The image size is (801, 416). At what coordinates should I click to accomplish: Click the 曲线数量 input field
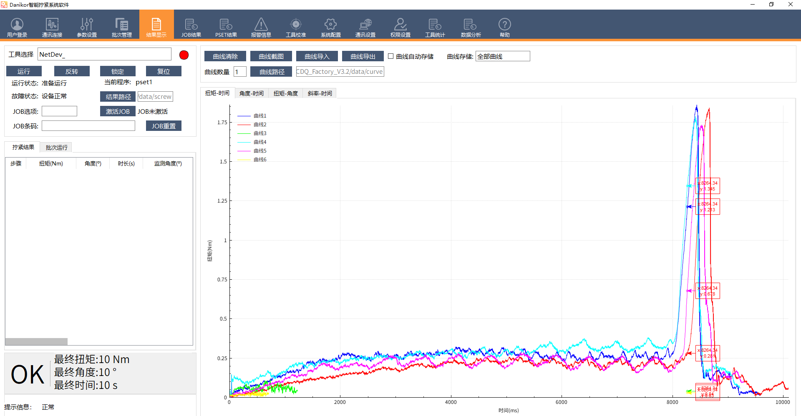coord(240,72)
